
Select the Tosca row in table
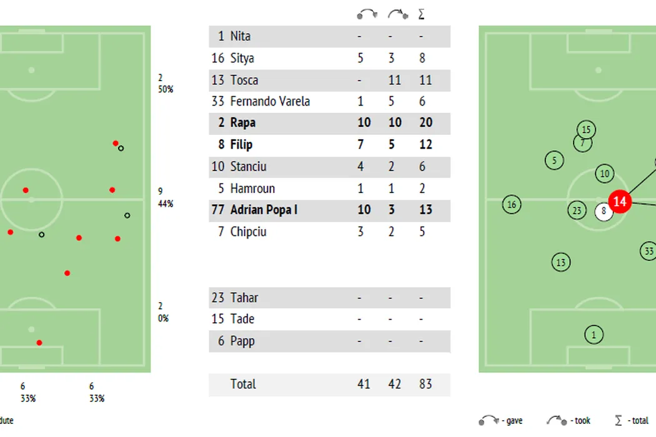point(329,80)
